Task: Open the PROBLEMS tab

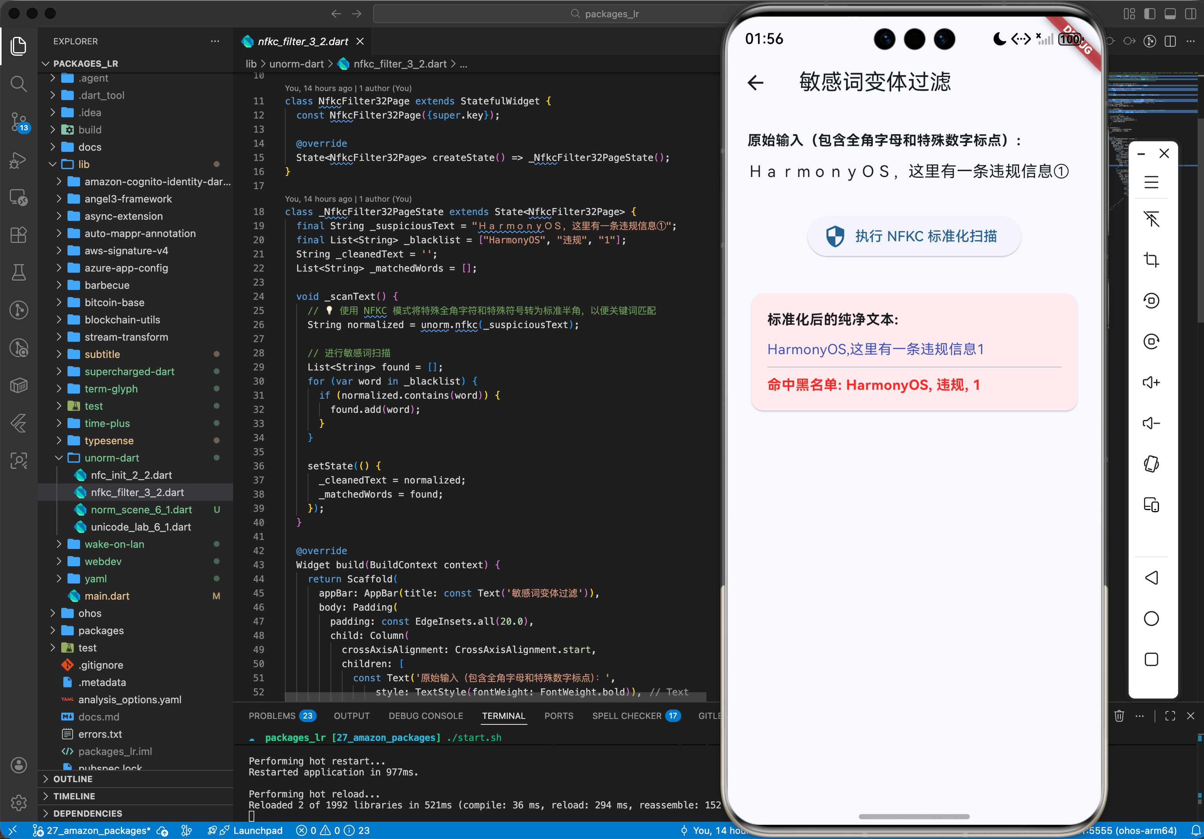Action: click(x=272, y=716)
